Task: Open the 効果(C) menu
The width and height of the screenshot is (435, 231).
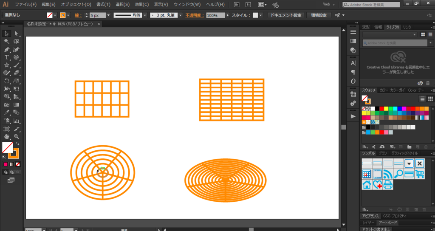Action: click(x=142, y=4)
